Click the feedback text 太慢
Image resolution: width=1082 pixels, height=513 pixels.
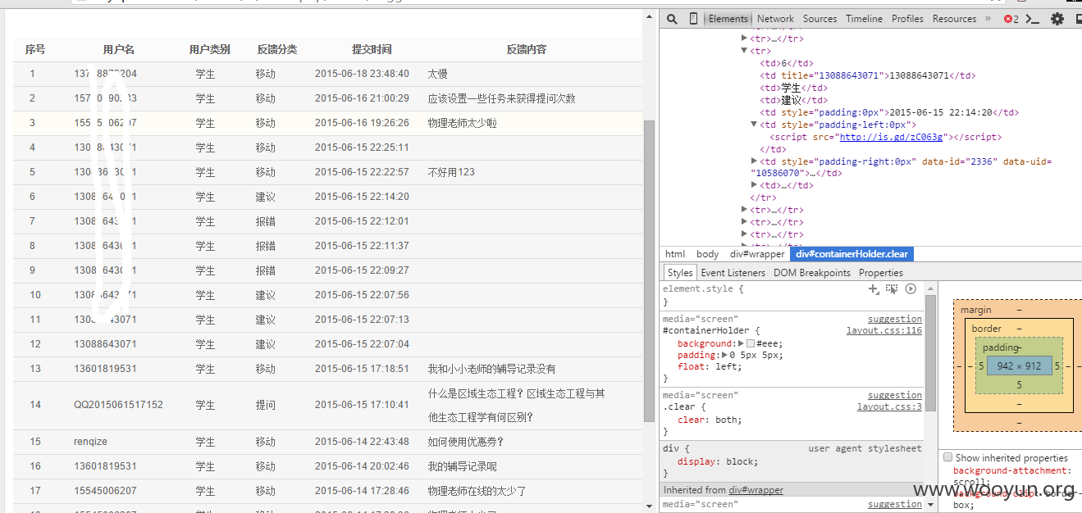tap(438, 74)
